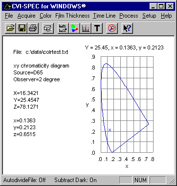The image size is (177, 186).
Task: Click the x marker on chromaticity diagram
Action: point(110,130)
